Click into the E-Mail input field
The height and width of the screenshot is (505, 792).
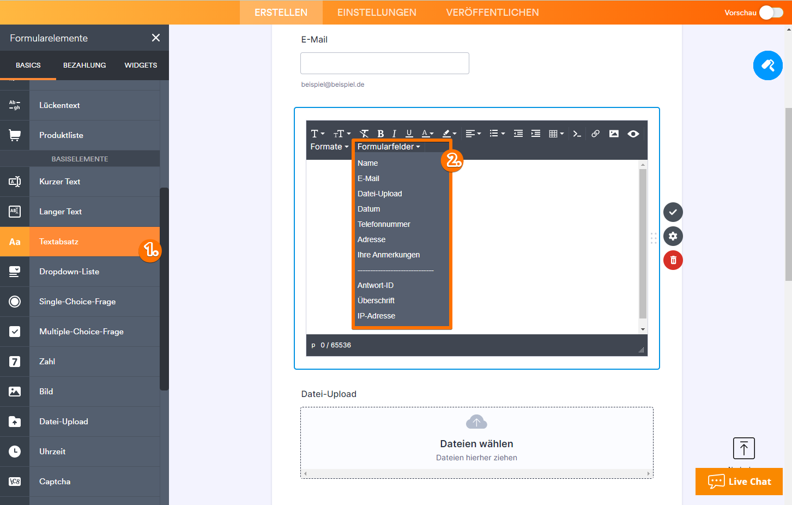pyautogui.click(x=385, y=63)
